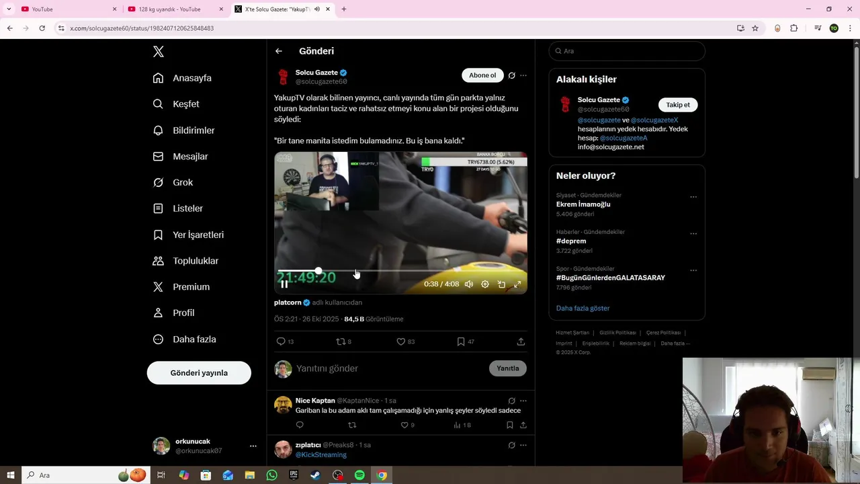
Task: Open Epic Games from the taskbar
Action: tap(294, 475)
